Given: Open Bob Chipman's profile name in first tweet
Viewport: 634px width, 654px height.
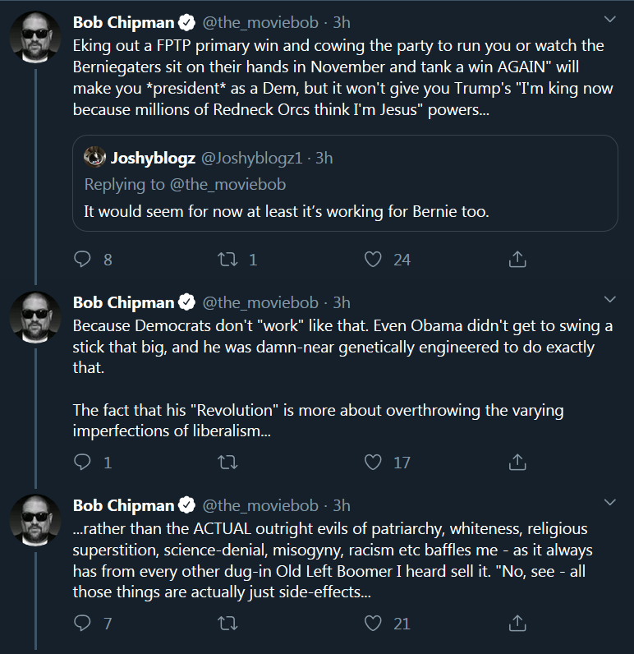Looking at the screenshot, I should point(123,22).
